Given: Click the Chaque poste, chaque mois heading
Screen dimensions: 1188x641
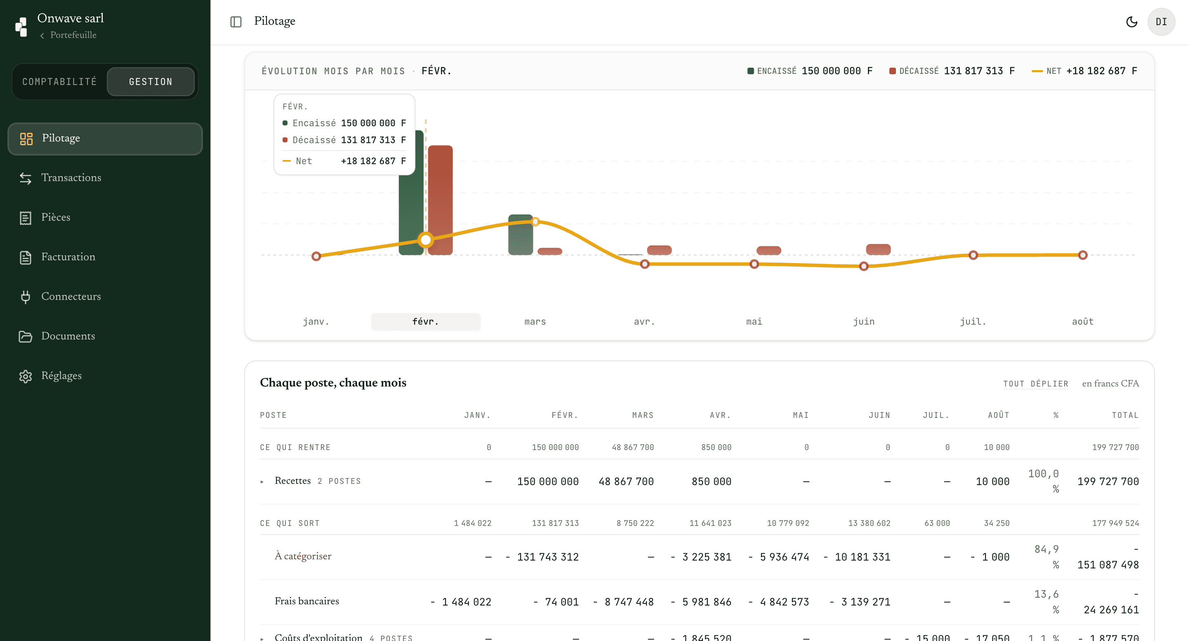Looking at the screenshot, I should [333, 383].
